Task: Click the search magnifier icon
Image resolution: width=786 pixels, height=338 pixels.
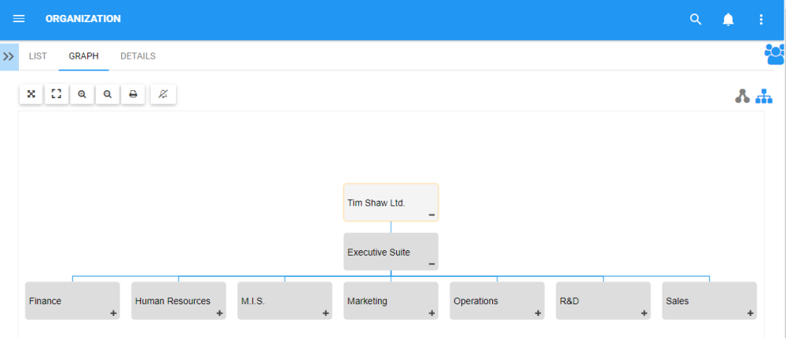Action: coord(696,20)
